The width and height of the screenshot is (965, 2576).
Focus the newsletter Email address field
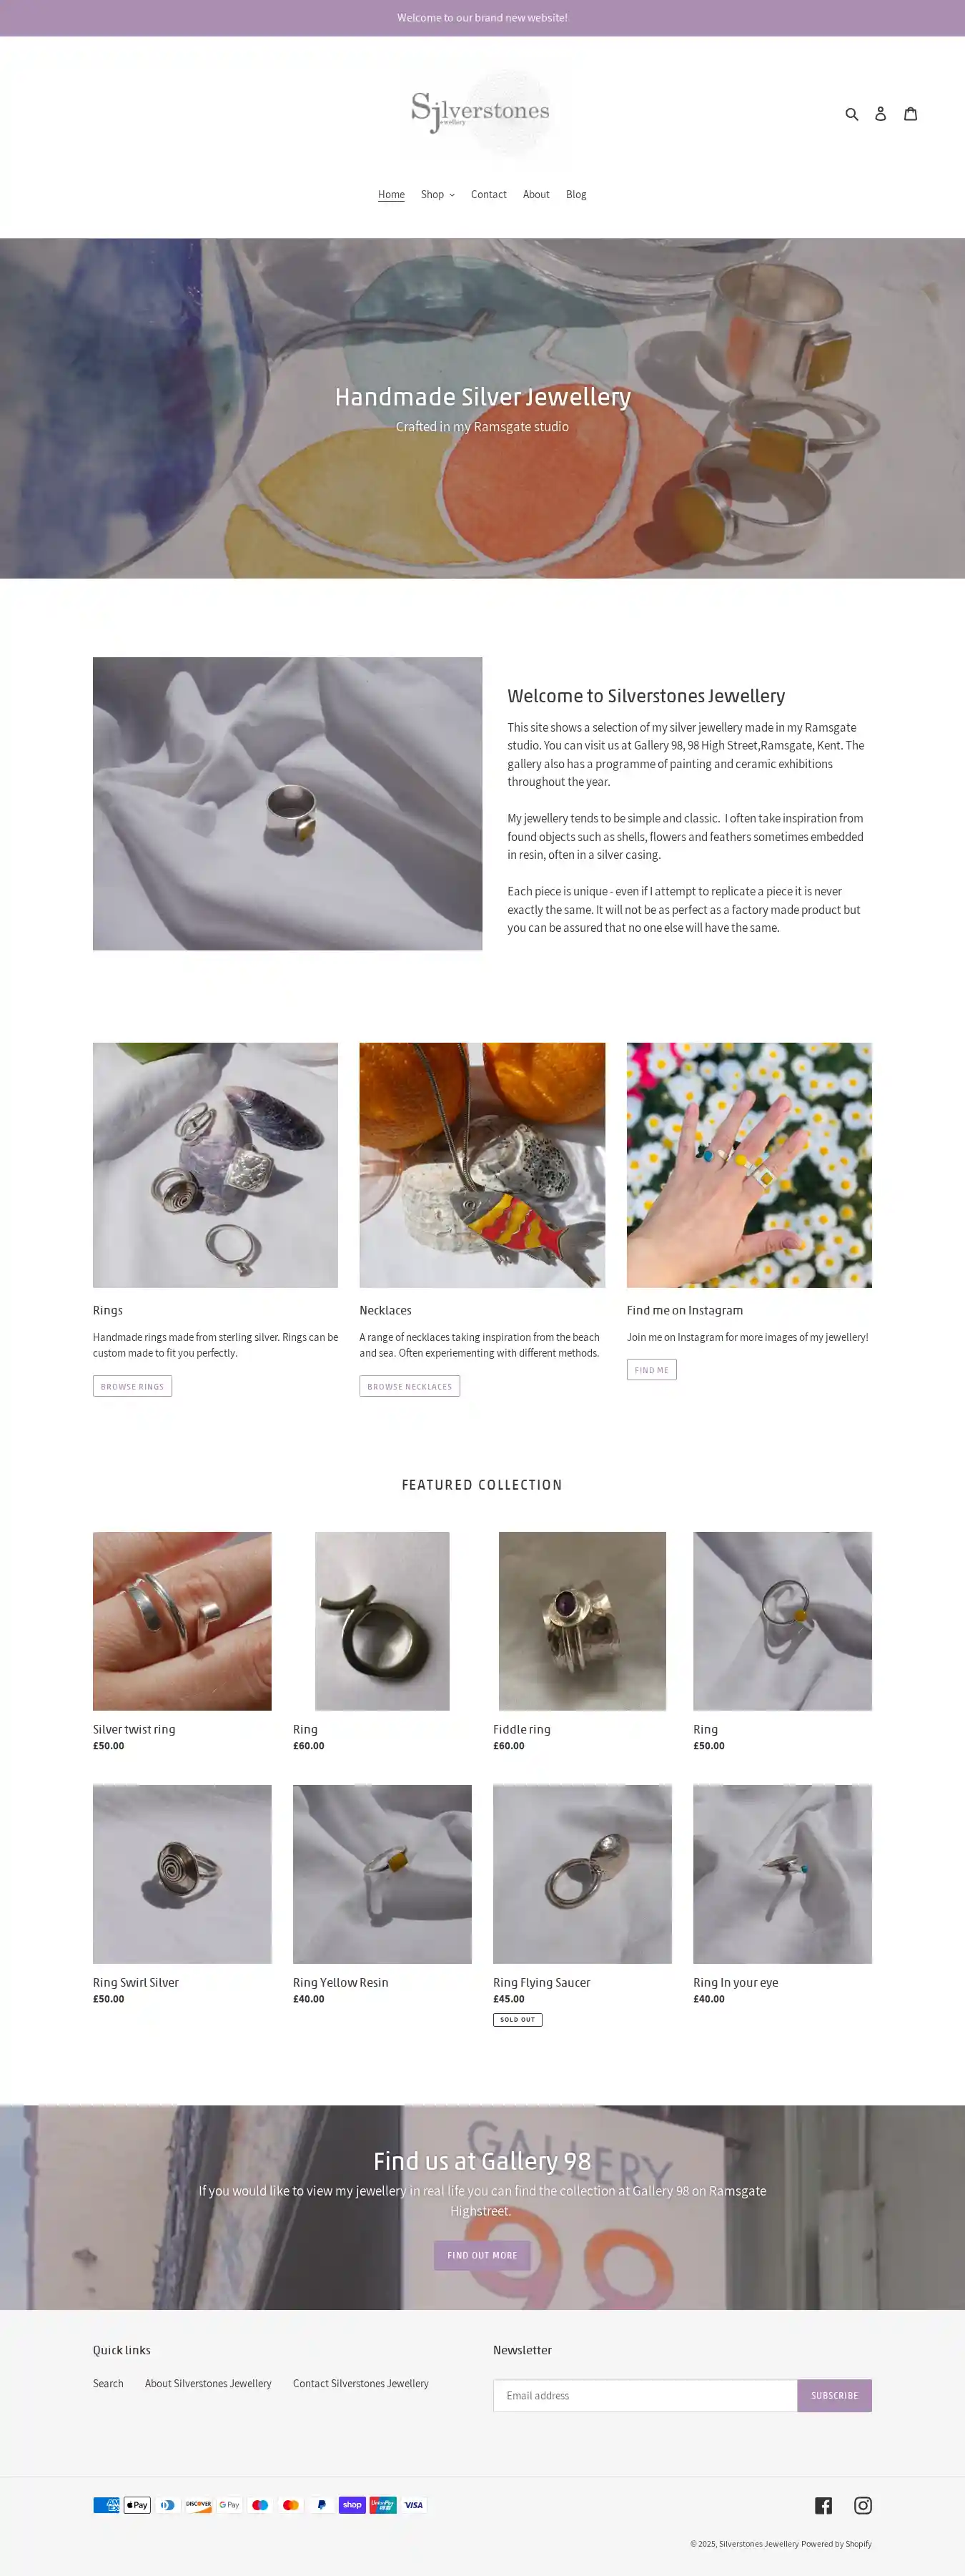[645, 2395]
